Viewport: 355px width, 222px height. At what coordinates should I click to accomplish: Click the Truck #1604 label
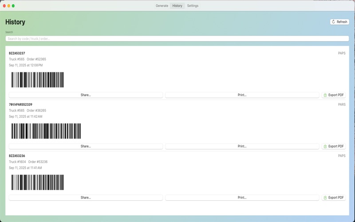(x=17, y=162)
